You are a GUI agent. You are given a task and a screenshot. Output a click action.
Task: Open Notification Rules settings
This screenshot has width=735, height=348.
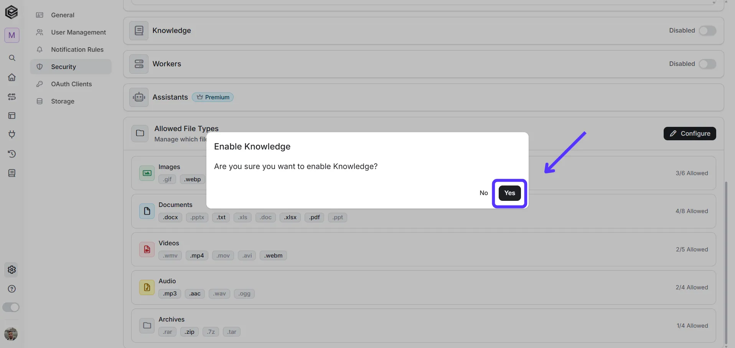pos(71,49)
